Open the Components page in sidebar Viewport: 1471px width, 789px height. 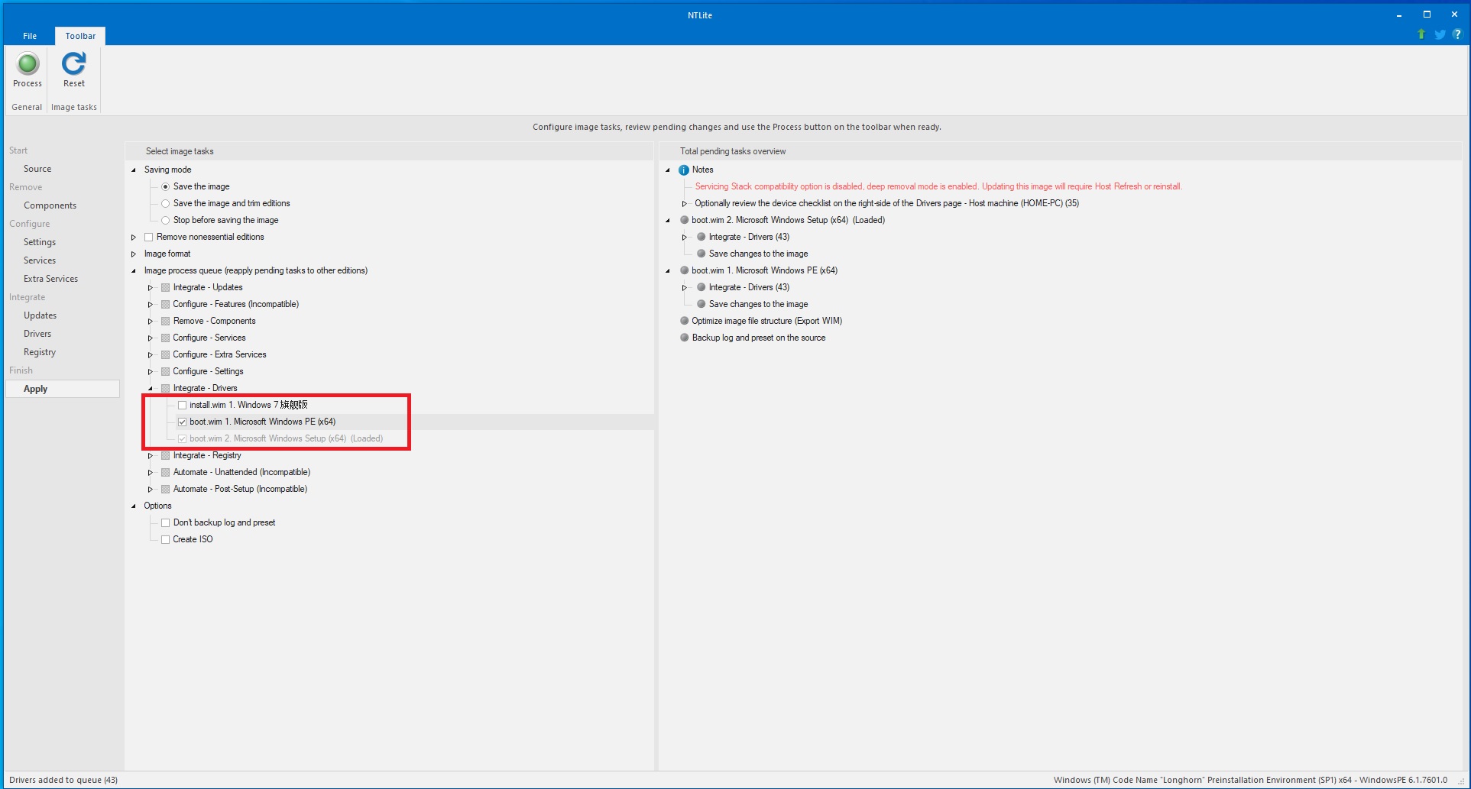[x=50, y=205]
